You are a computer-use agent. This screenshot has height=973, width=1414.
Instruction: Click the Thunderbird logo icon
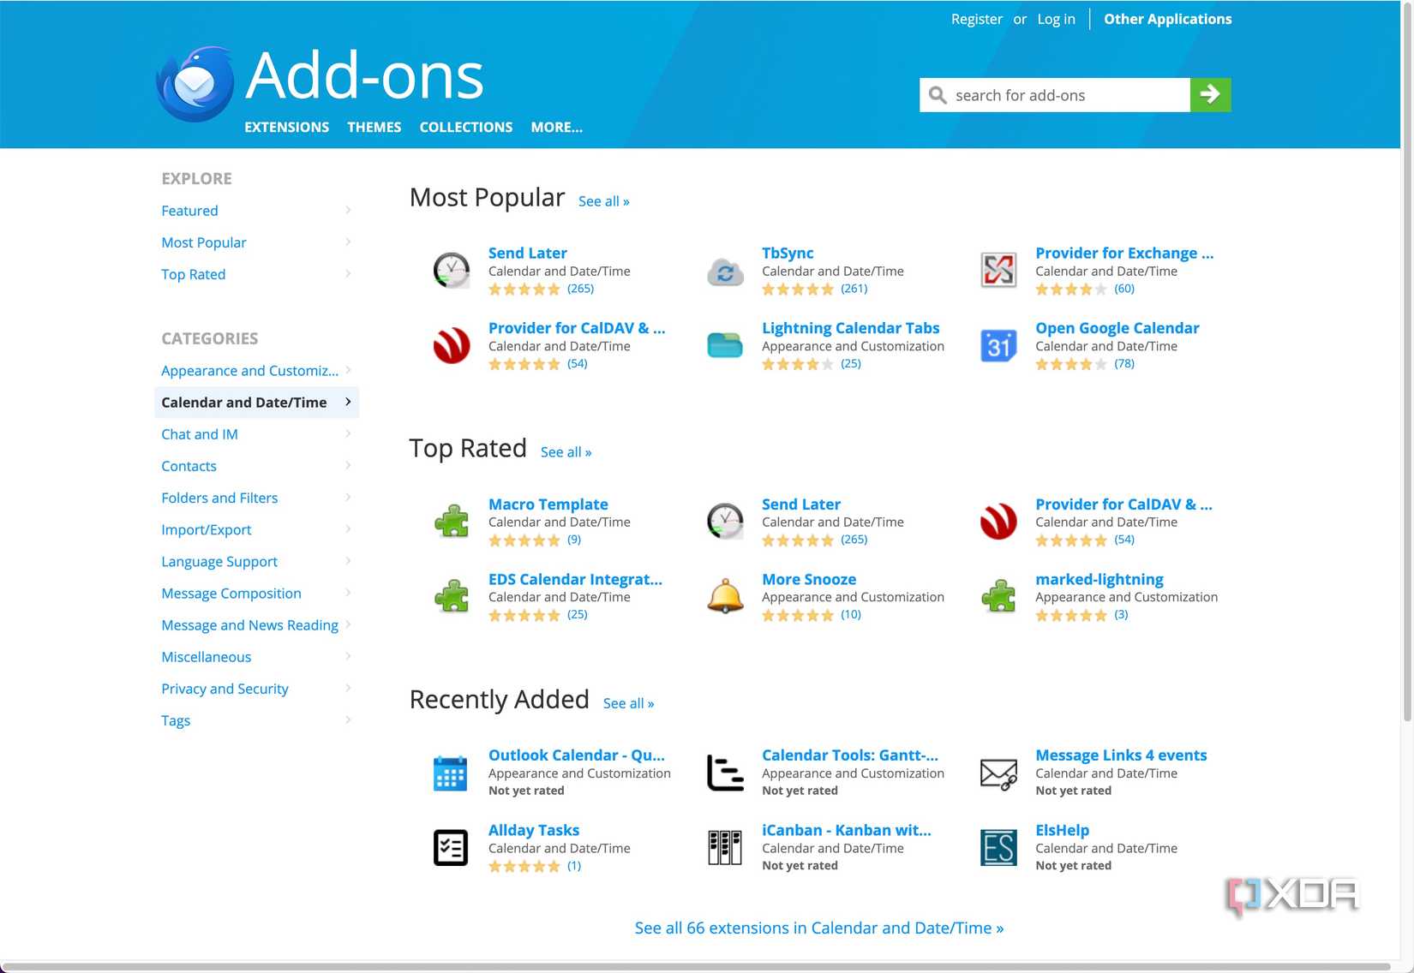(195, 84)
